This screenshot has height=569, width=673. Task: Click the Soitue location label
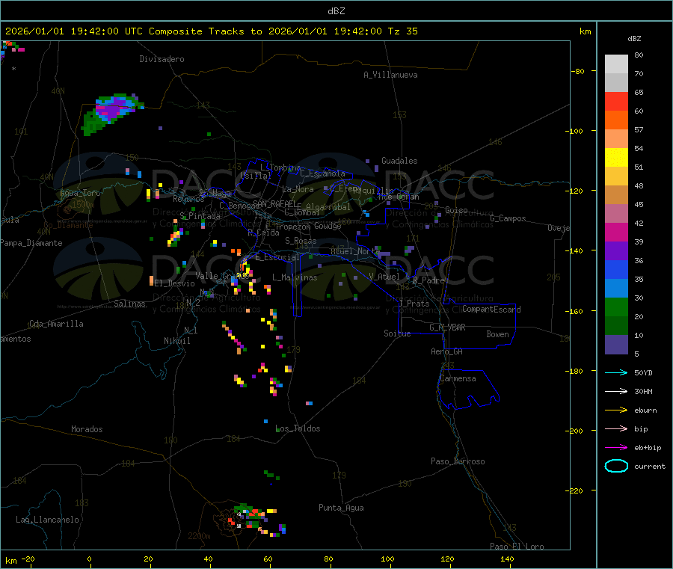click(397, 333)
